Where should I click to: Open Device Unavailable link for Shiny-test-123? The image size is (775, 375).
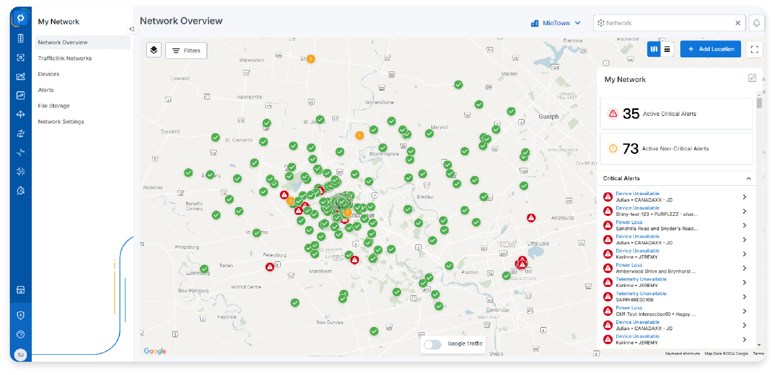tap(638, 208)
